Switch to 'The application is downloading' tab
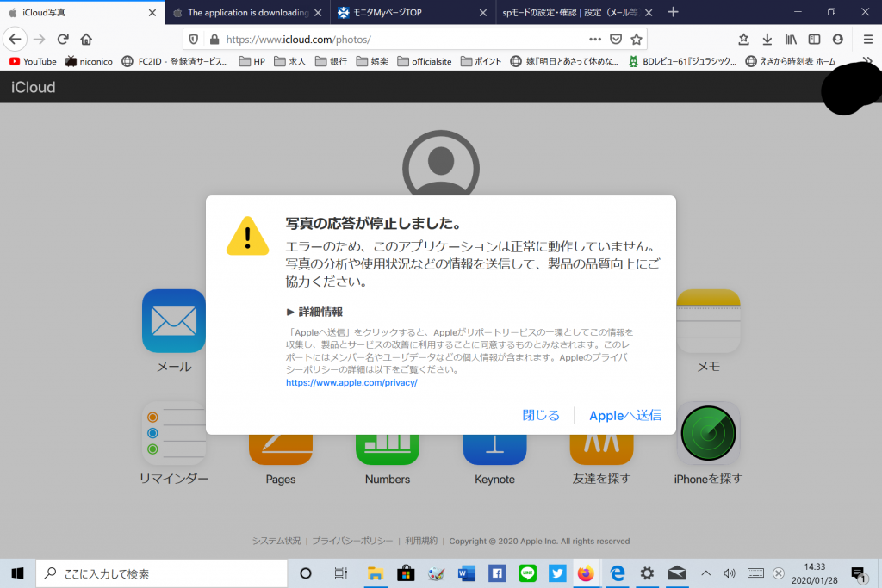 (247, 12)
